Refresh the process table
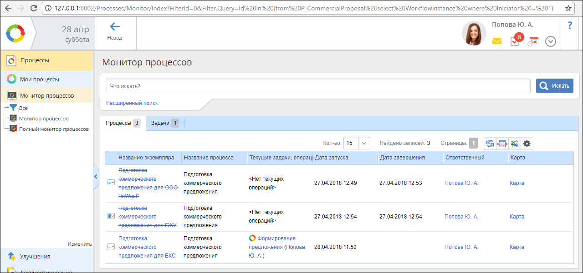 tap(490, 144)
